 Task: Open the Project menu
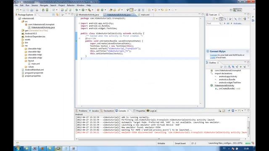62,5
